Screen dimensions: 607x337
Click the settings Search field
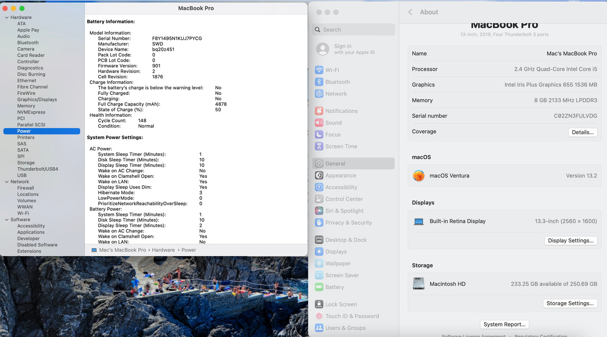click(x=354, y=30)
